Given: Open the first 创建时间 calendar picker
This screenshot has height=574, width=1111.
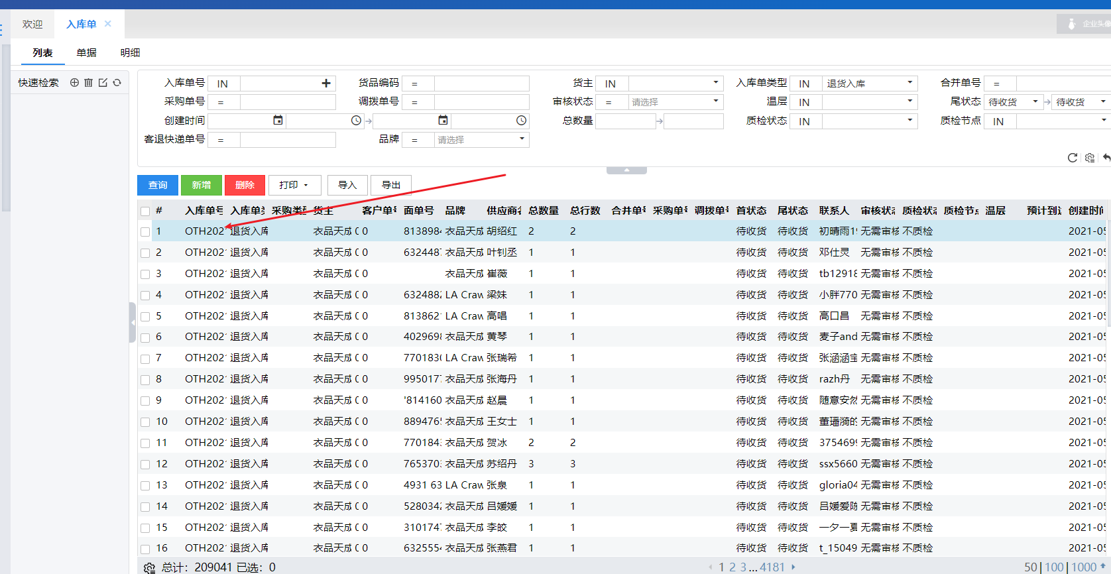Looking at the screenshot, I should click(x=278, y=121).
